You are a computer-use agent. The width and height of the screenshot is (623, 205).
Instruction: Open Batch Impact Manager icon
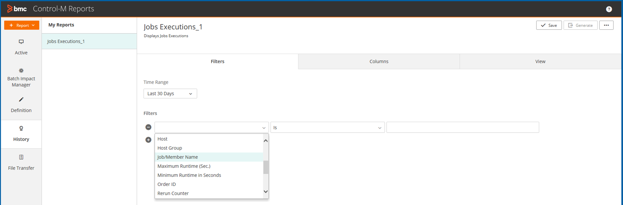(x=21, y=71)
